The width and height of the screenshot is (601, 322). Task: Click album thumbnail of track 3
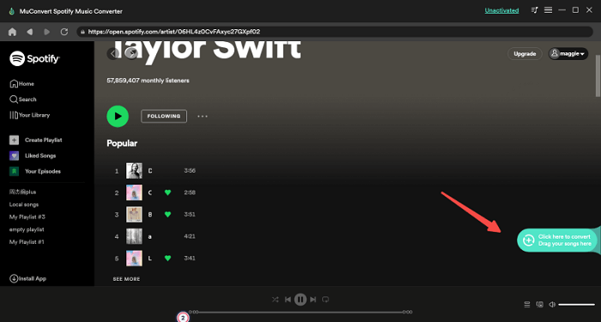[x=134, y=215]
